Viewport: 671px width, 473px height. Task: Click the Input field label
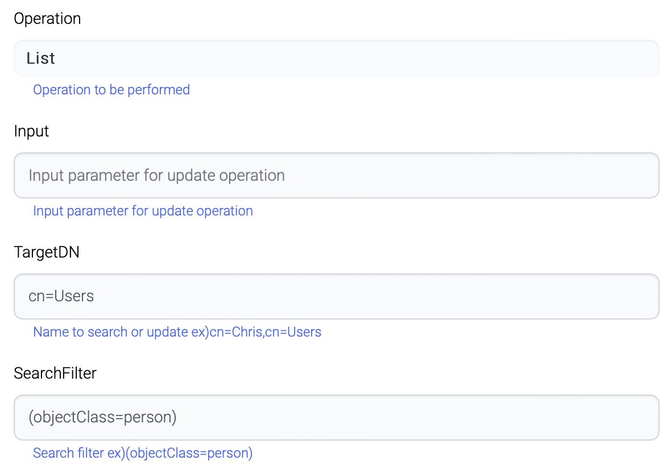[31, 131]
